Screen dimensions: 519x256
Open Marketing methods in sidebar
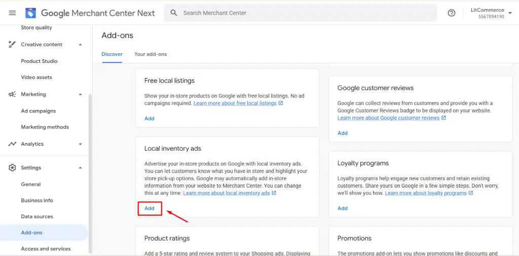45,127
